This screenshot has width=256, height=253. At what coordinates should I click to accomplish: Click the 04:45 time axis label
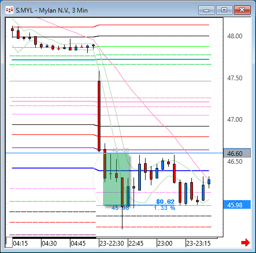point(78,244)
